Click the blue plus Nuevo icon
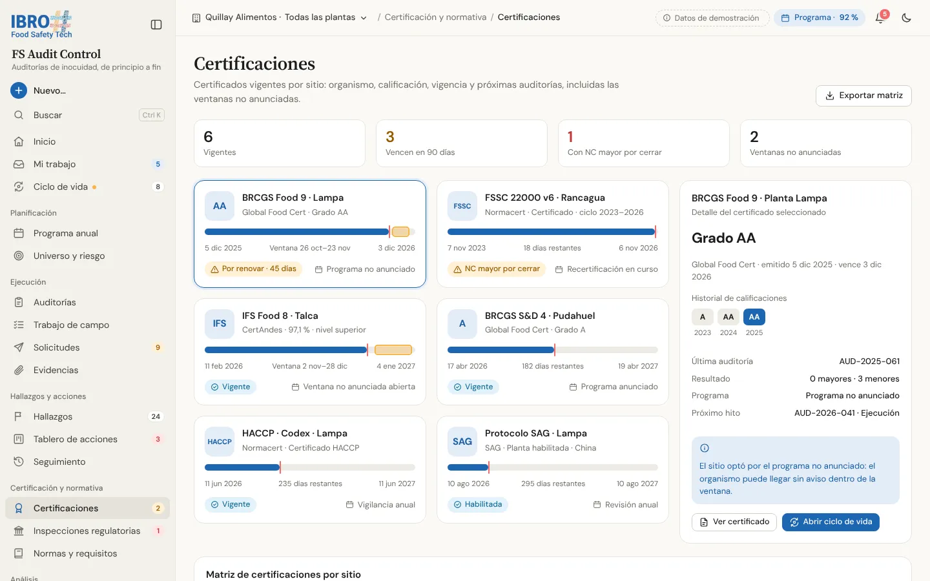Image resolution: width=930 pixels, height=581 pixels. (x=19, y=90)
